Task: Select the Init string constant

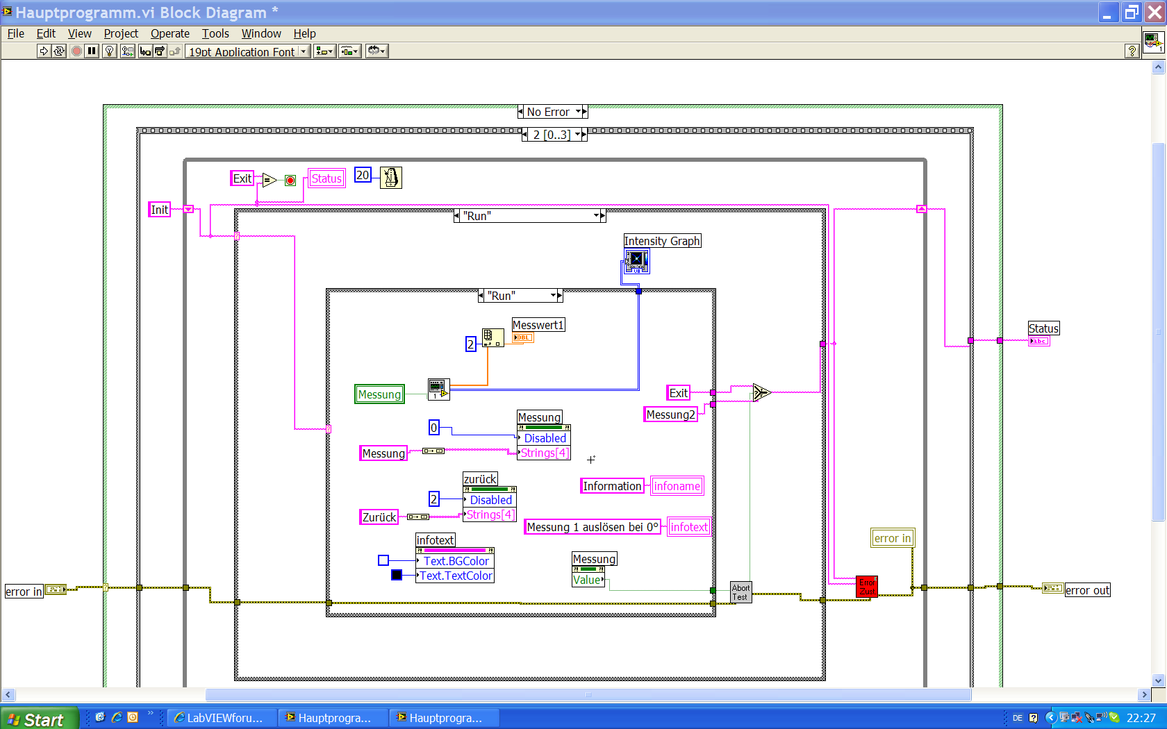Action: point(160,210)
